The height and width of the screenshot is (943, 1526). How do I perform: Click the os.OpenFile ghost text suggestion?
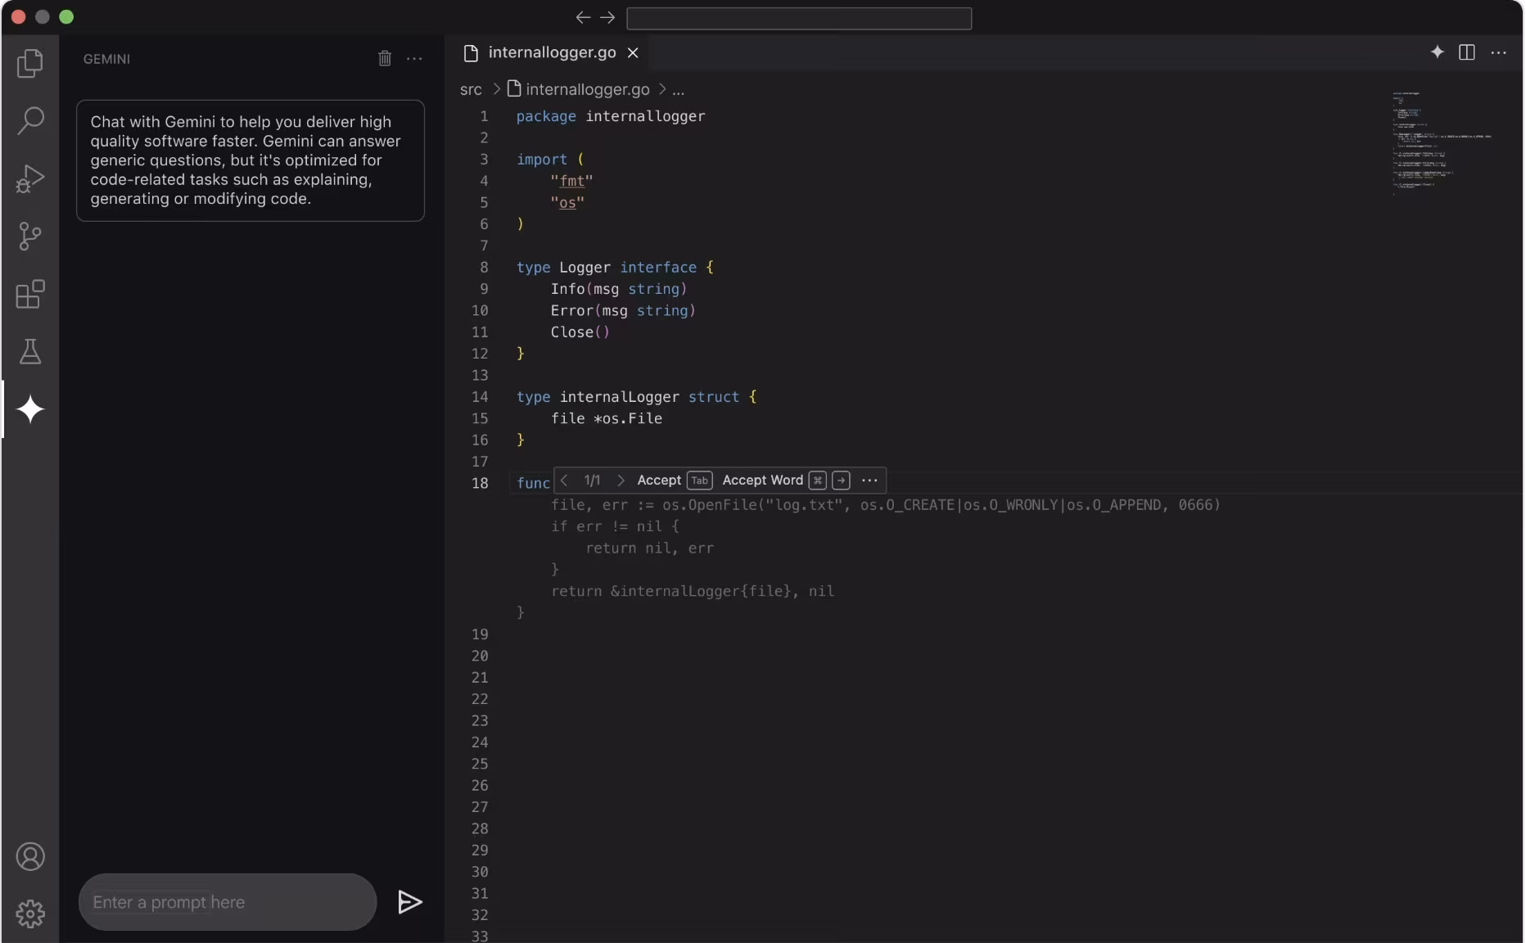point(886,505)
